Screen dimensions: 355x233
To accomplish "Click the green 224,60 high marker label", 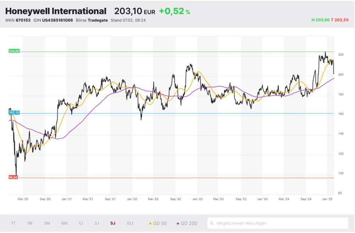I will click(14, 51).
